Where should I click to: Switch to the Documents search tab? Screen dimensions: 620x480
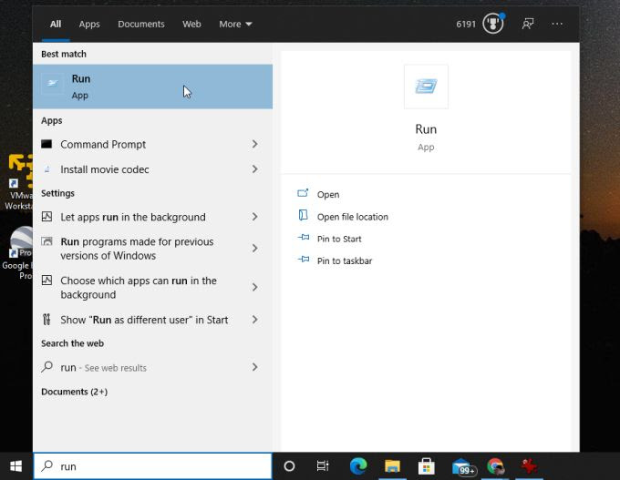coord(141,24)
